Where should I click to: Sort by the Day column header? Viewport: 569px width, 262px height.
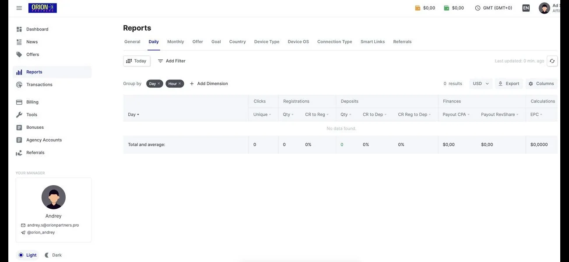click(133, 114)
